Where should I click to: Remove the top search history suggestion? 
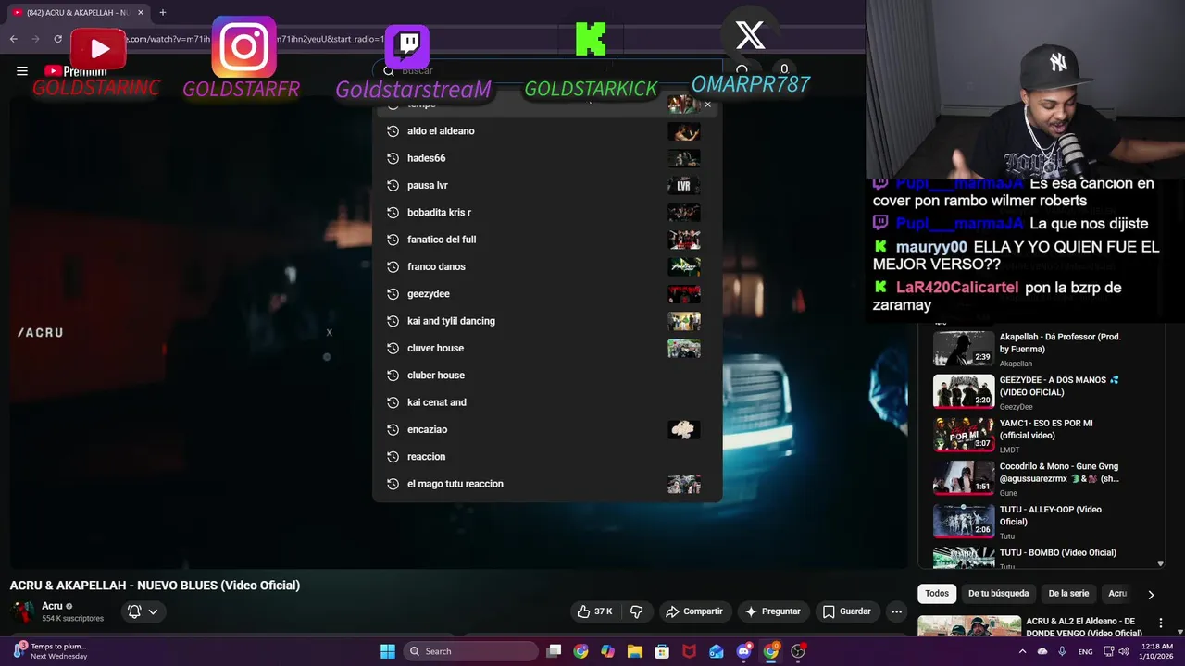pos(708,105)
